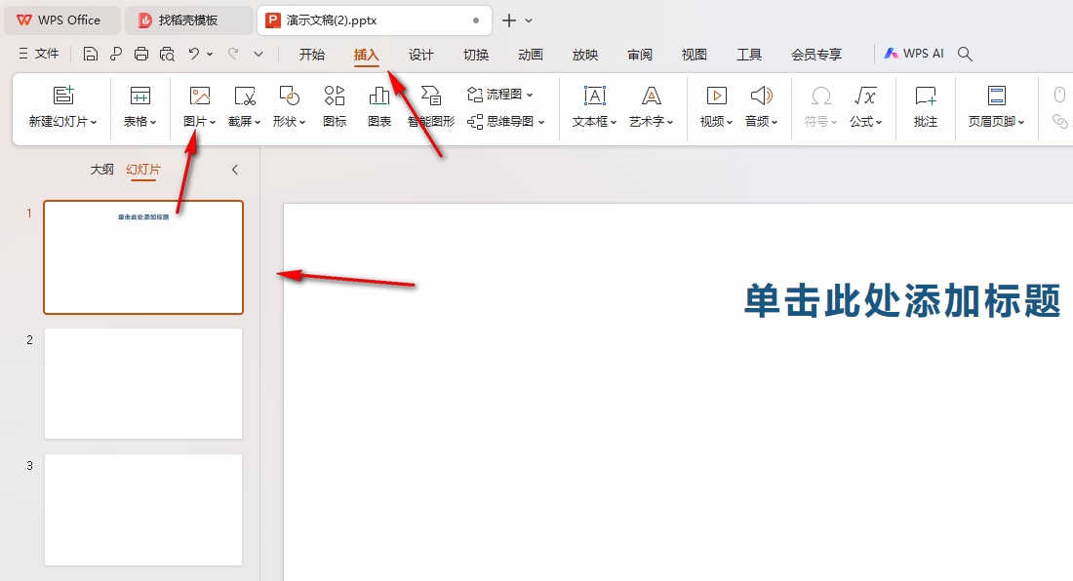Click the 表格 table icon
The width and height of the screenshot is (1073, 581).
click(x=140, y=95)
